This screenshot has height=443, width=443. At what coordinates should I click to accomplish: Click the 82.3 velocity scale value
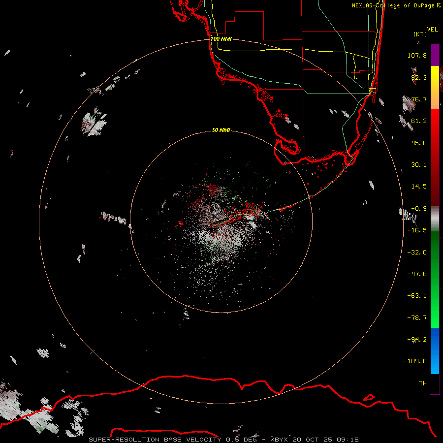click(419, 77)
